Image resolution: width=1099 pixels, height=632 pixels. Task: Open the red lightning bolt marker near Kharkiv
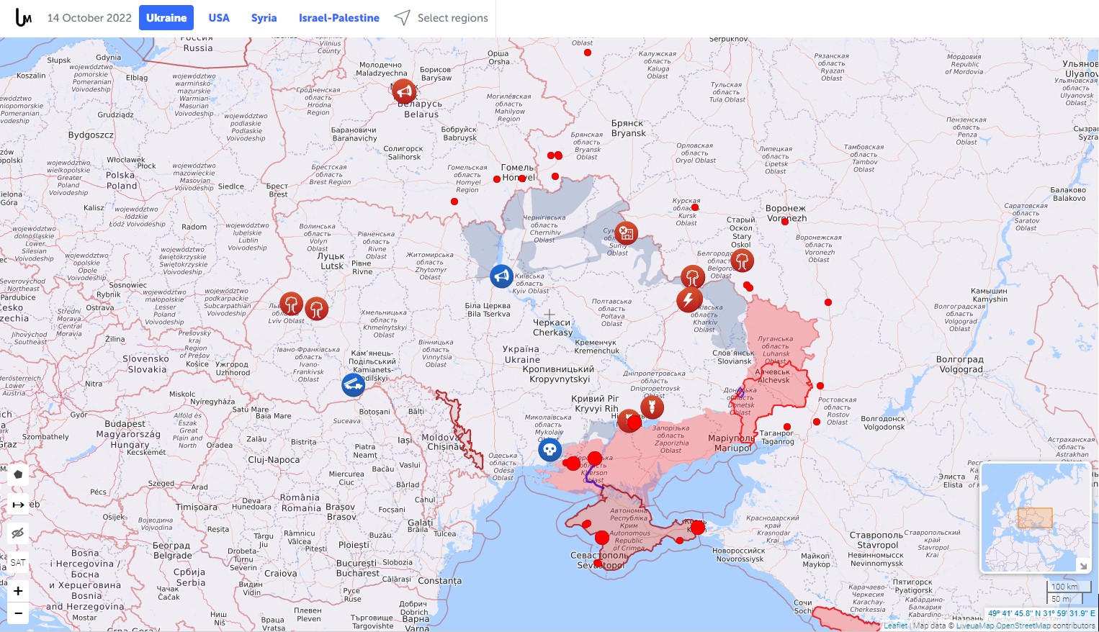[x=689, y=299]
